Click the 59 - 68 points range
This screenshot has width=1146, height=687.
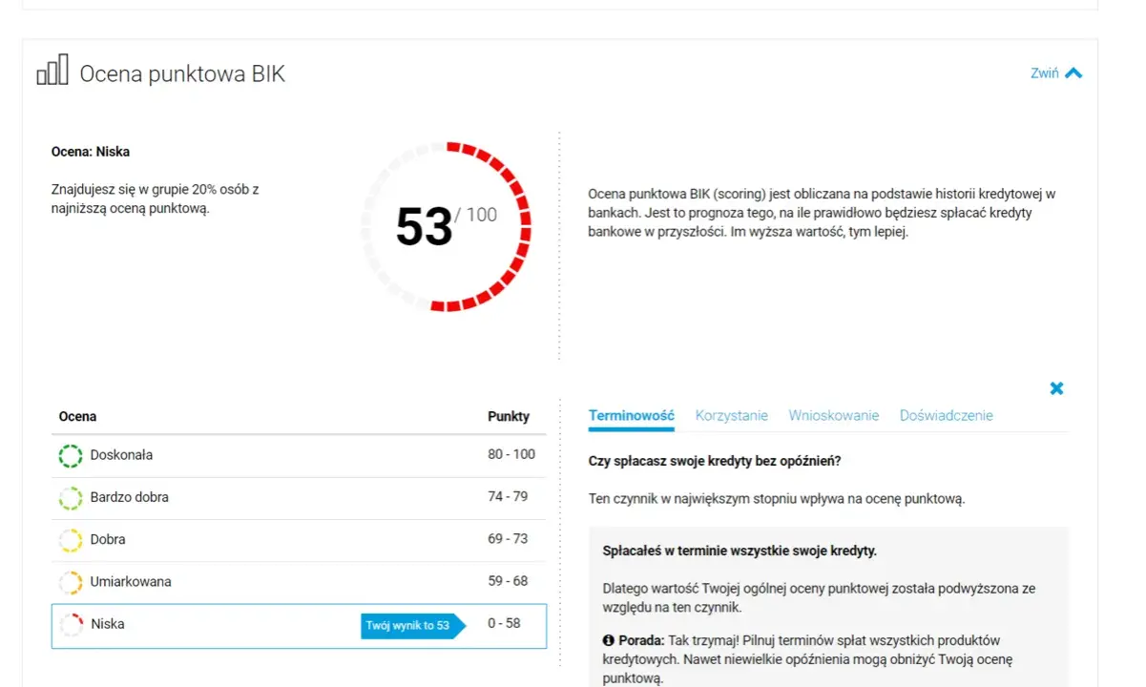[x=508, y=580]
